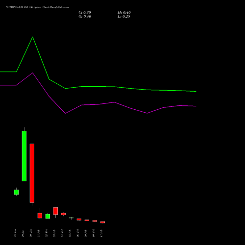
Task: Click the 29 Jan date label
Action: click(23, 233)
